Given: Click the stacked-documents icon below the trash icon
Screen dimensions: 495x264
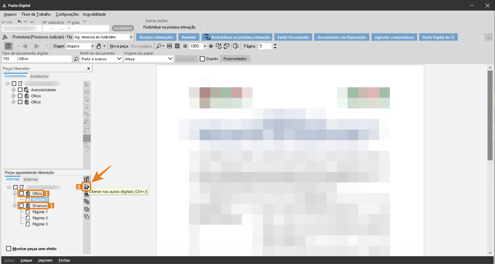Looking at the screenshot, I should 86,201.
